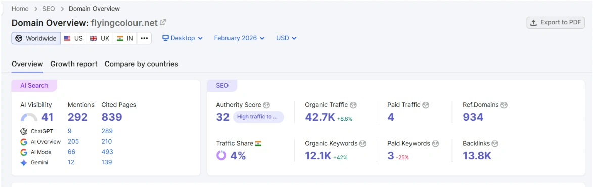This screenshot has height=187, width=593.
Task: Select the Worldwide database button
Action: click(x=36, y=38)
